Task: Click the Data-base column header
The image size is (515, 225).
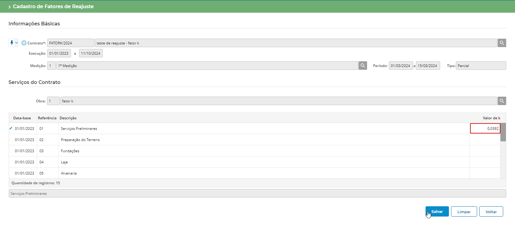Action: click(x=22, y=118)
